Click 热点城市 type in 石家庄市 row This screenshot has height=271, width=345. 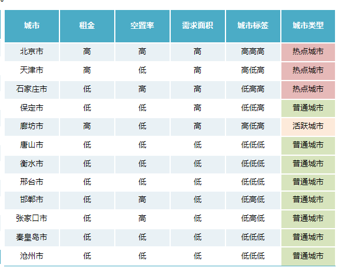pos(308,89)
